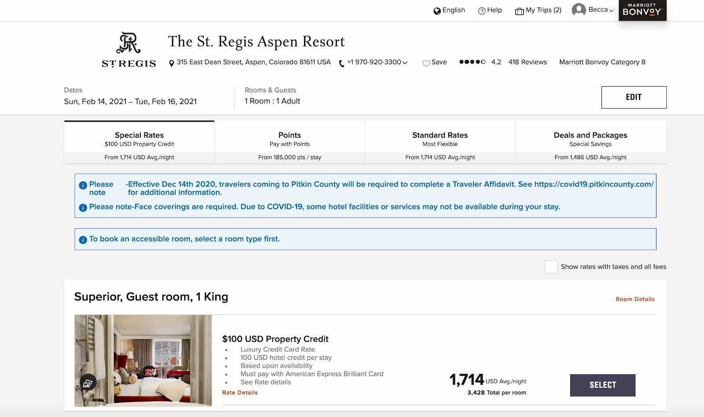
Task: Click the 3,428 Total per room text
Action: (x=497, y=393)
